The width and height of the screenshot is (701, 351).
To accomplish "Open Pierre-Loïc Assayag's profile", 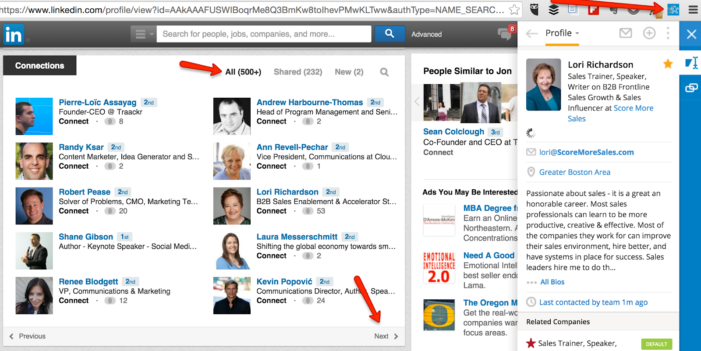I will tap(98, 102).
